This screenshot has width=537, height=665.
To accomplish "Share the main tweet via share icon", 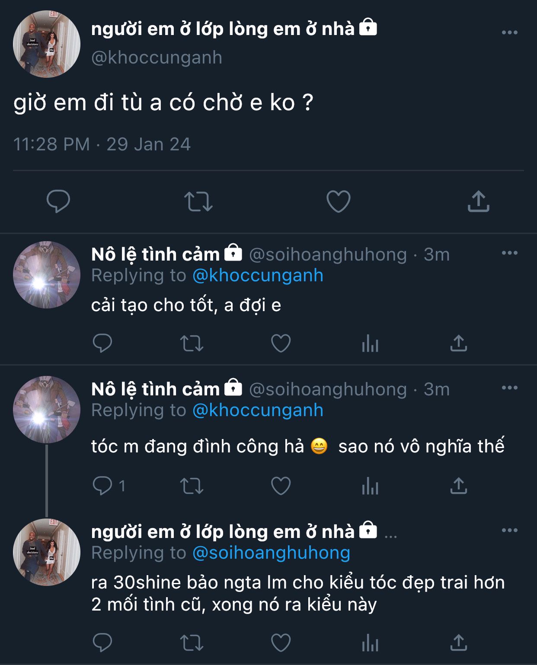I will (x=478, y=201).
